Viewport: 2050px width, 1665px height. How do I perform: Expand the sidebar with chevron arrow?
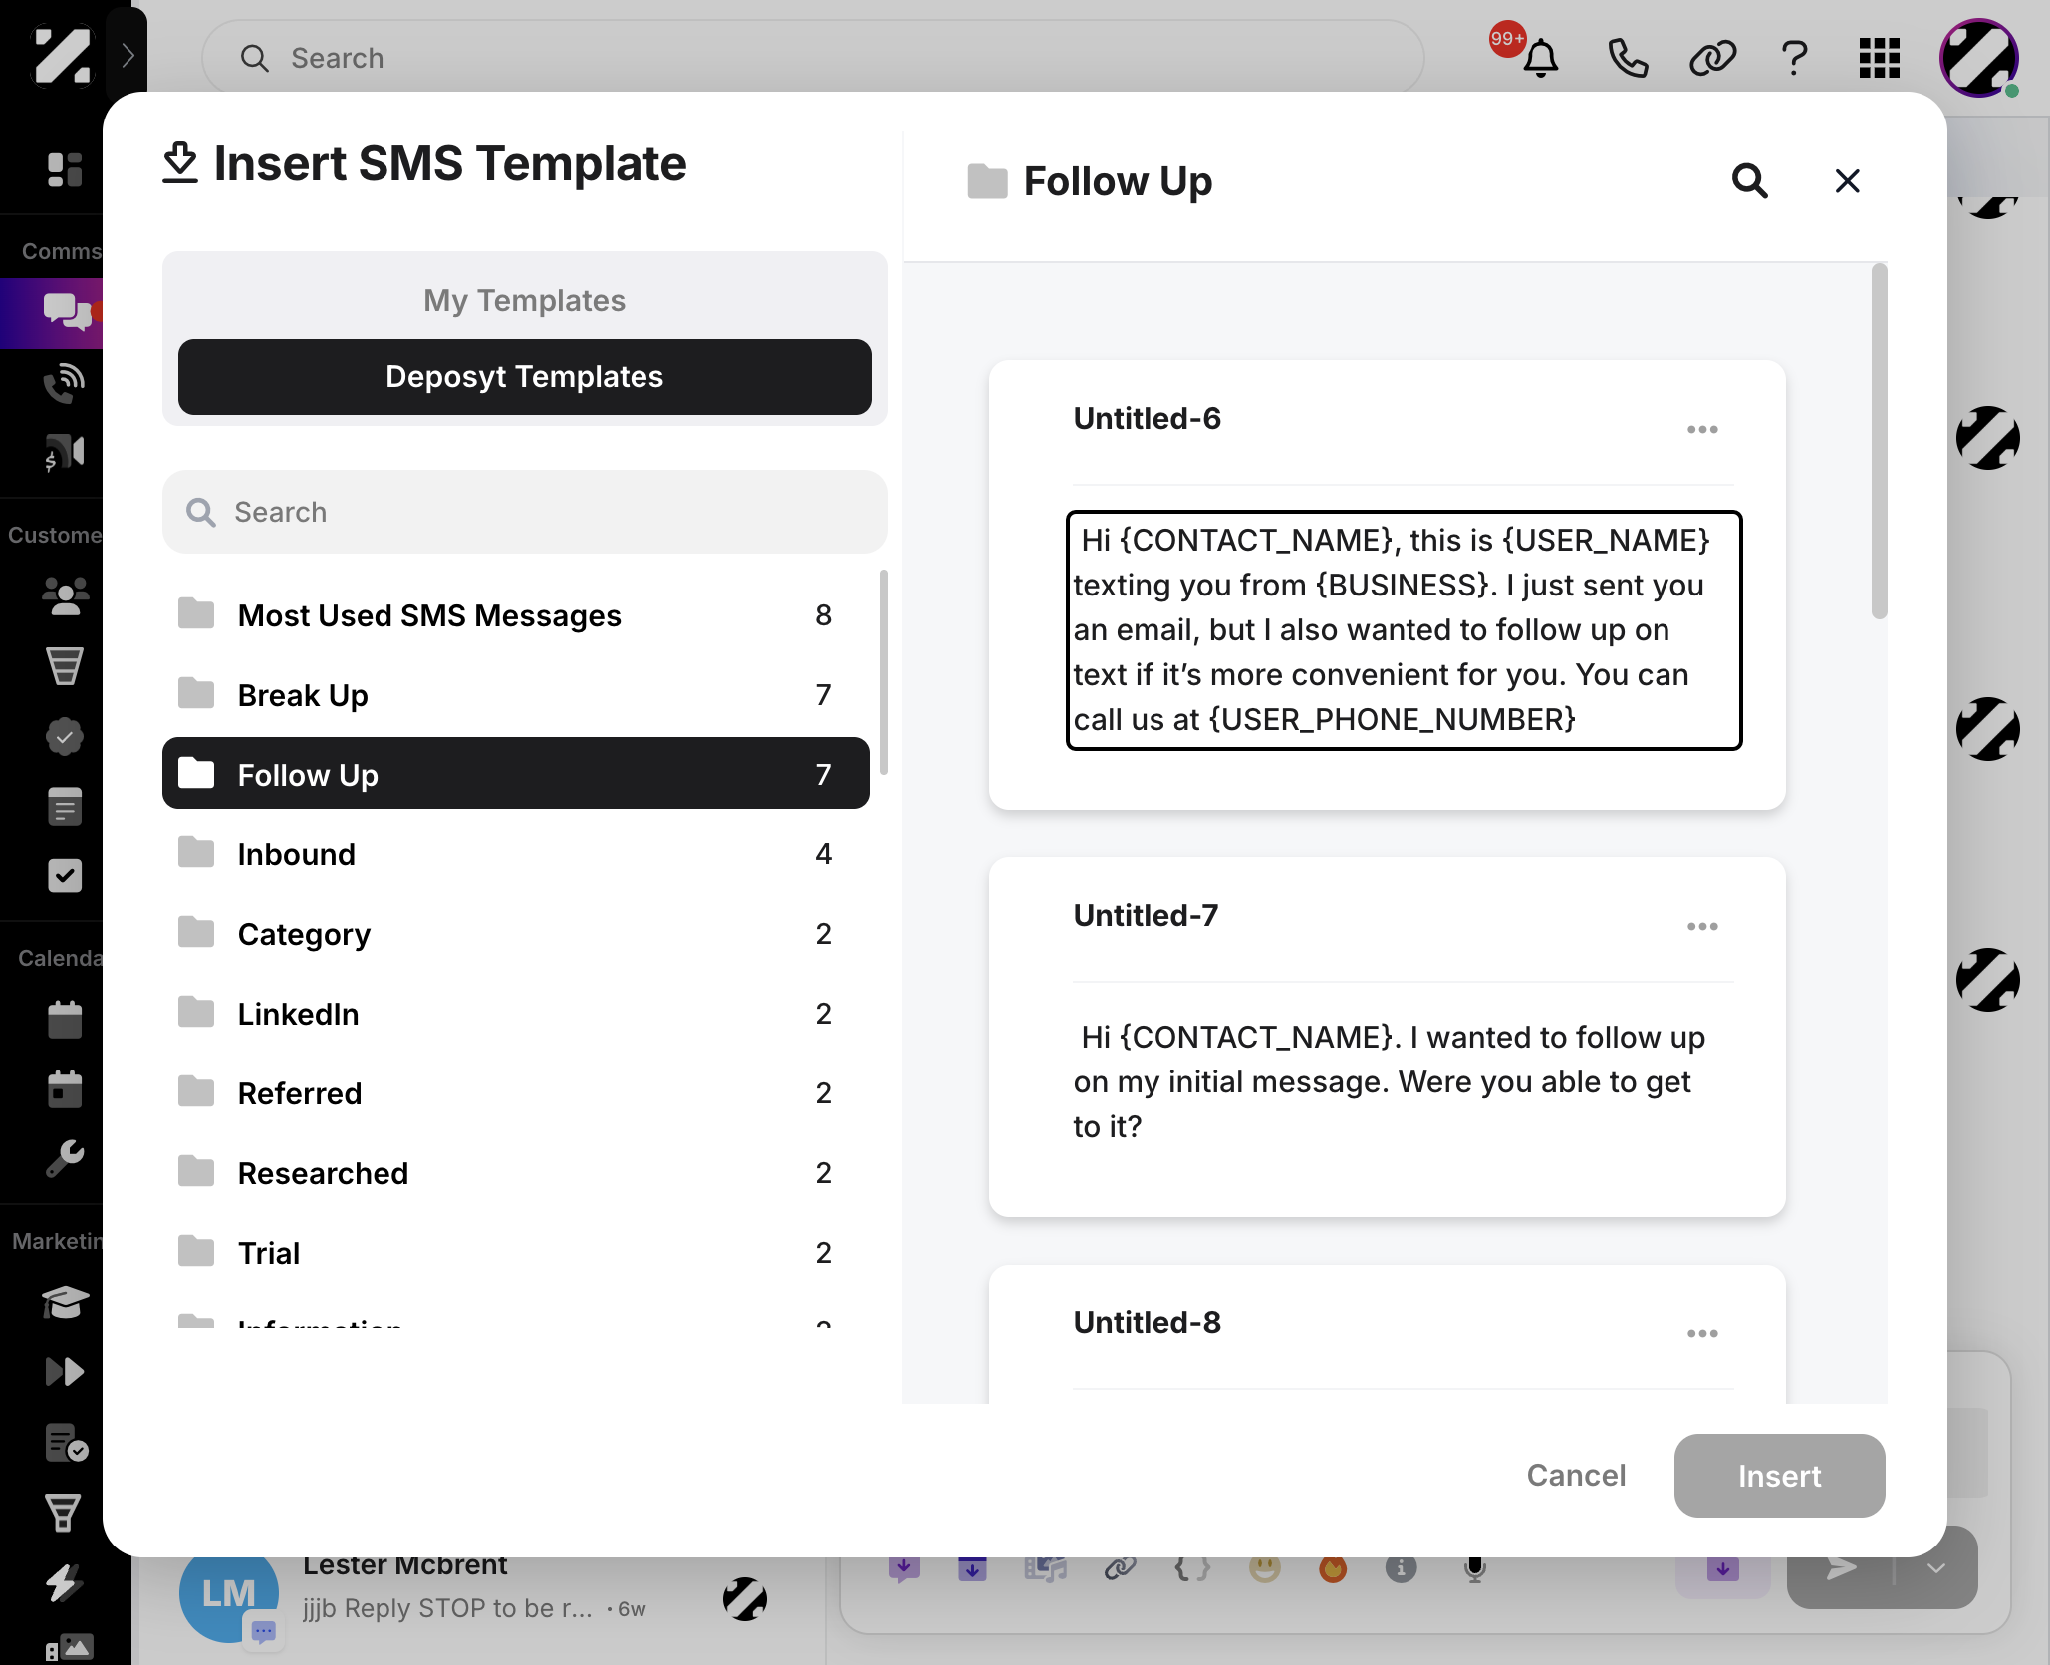click(x=127, y=55)
